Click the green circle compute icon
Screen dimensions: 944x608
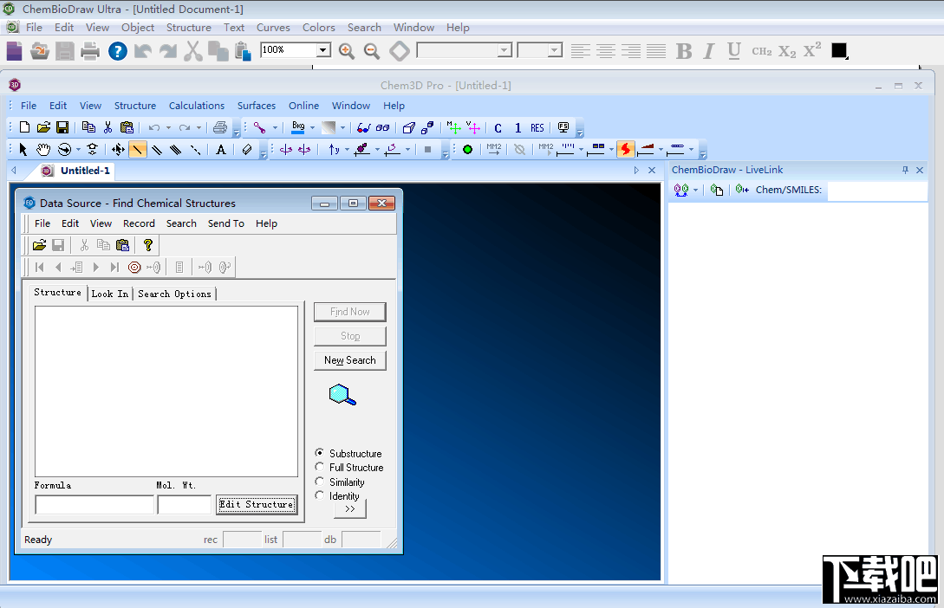click(467, 150)
